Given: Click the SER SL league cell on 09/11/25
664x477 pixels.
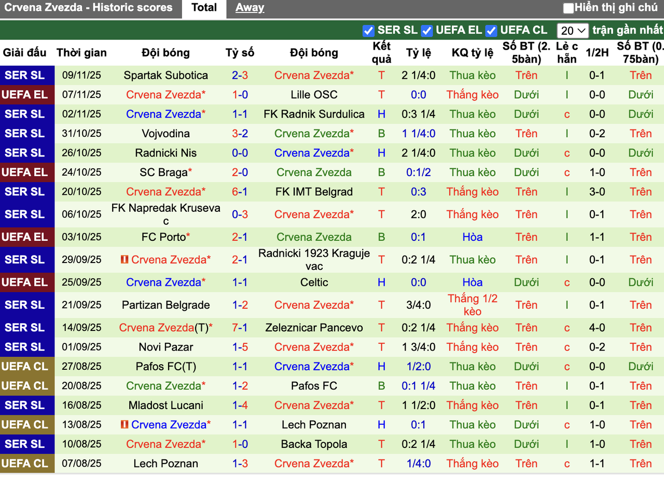Looking at the screenshot, I should tap(27, 75).
